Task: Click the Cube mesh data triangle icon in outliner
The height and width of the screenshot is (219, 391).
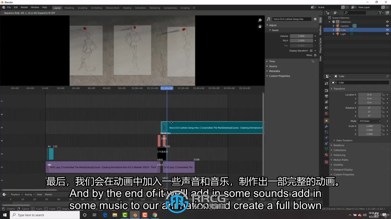Action: click(x=352, y=30)
